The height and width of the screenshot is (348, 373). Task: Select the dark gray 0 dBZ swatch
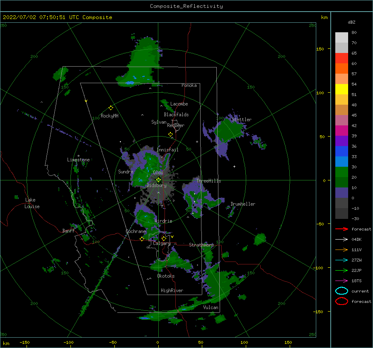click(x=342, y=203)
